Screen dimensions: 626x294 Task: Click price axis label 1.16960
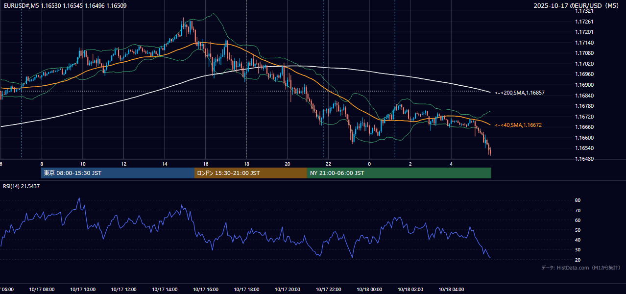(584, 74)
